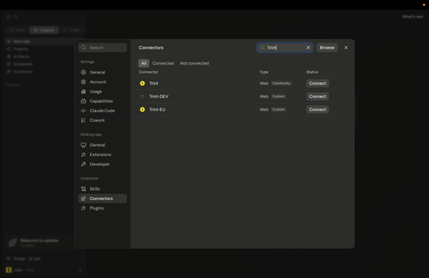Switch to Chat tab in background window
Image resolution: width=429 pixels, height=278 pixels.
[x=17, y=30]
